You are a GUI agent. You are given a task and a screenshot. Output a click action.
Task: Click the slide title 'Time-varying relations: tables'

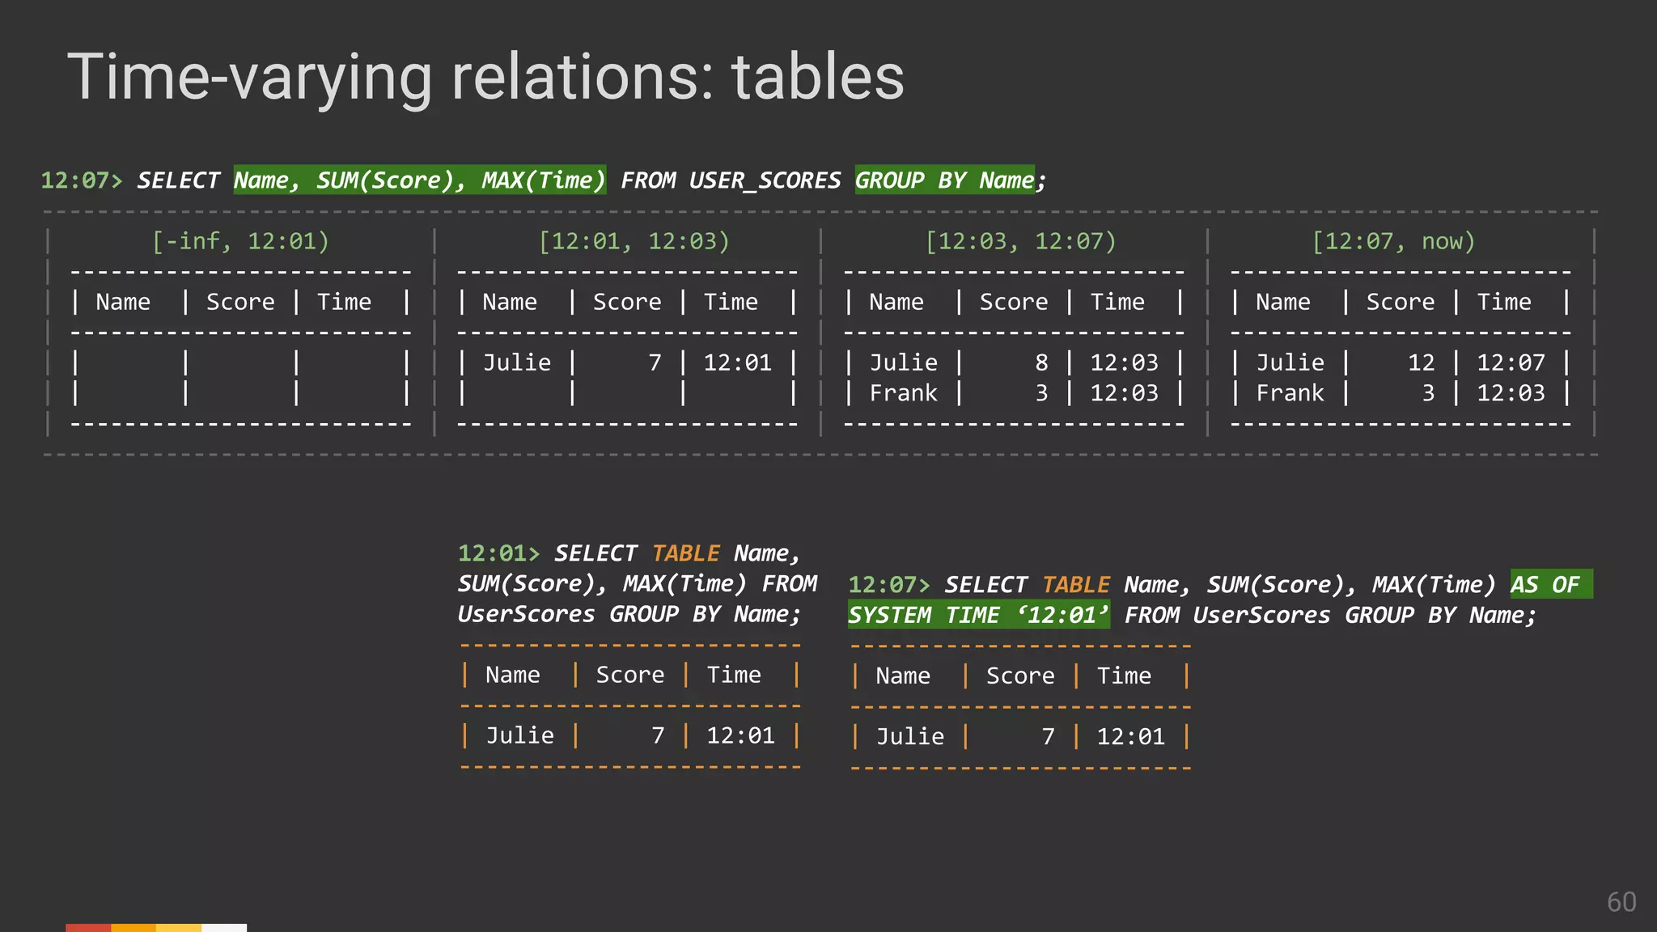pyautogui.click(x=485, y=78)
